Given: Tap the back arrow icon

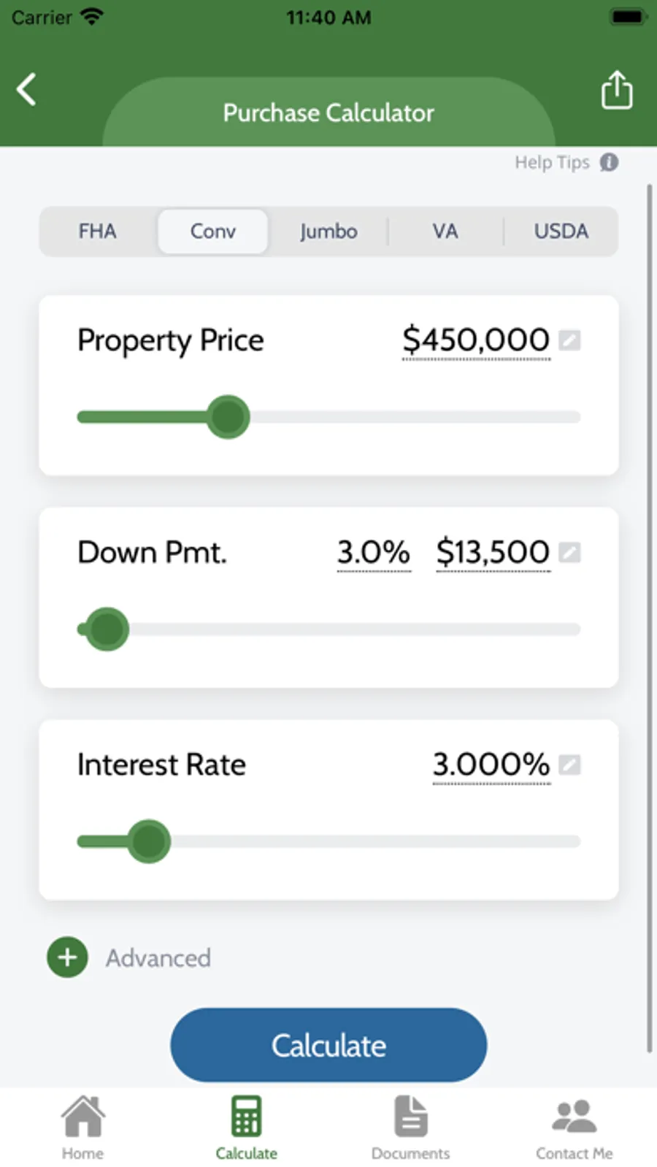Looking at the screenshot, I should click(x=27, y=90).
